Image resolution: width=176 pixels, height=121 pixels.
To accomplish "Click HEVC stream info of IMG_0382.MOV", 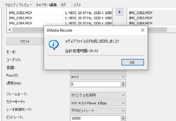I will (88, 13).
